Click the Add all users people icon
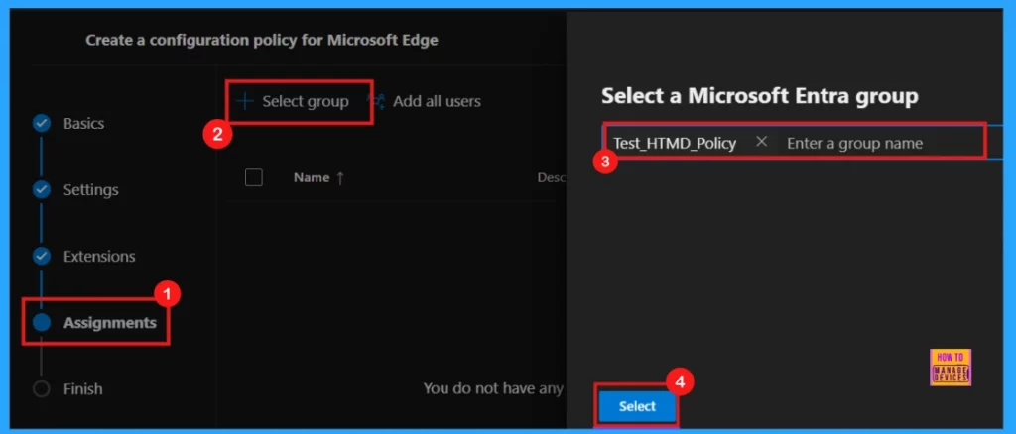1016x434 pixels. click(376, 101)
